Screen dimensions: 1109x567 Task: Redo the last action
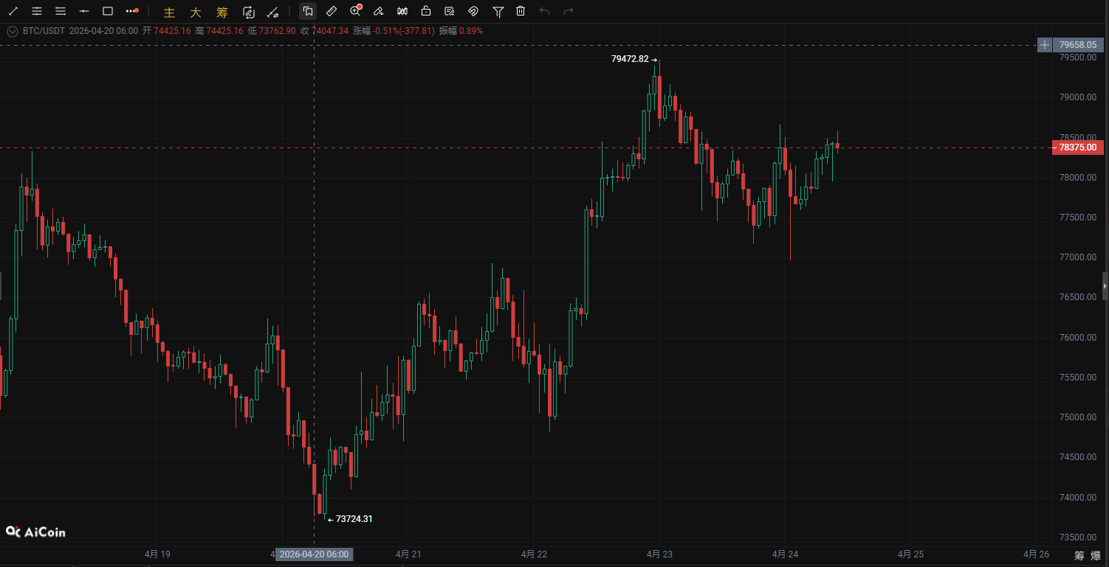[569, 11]
